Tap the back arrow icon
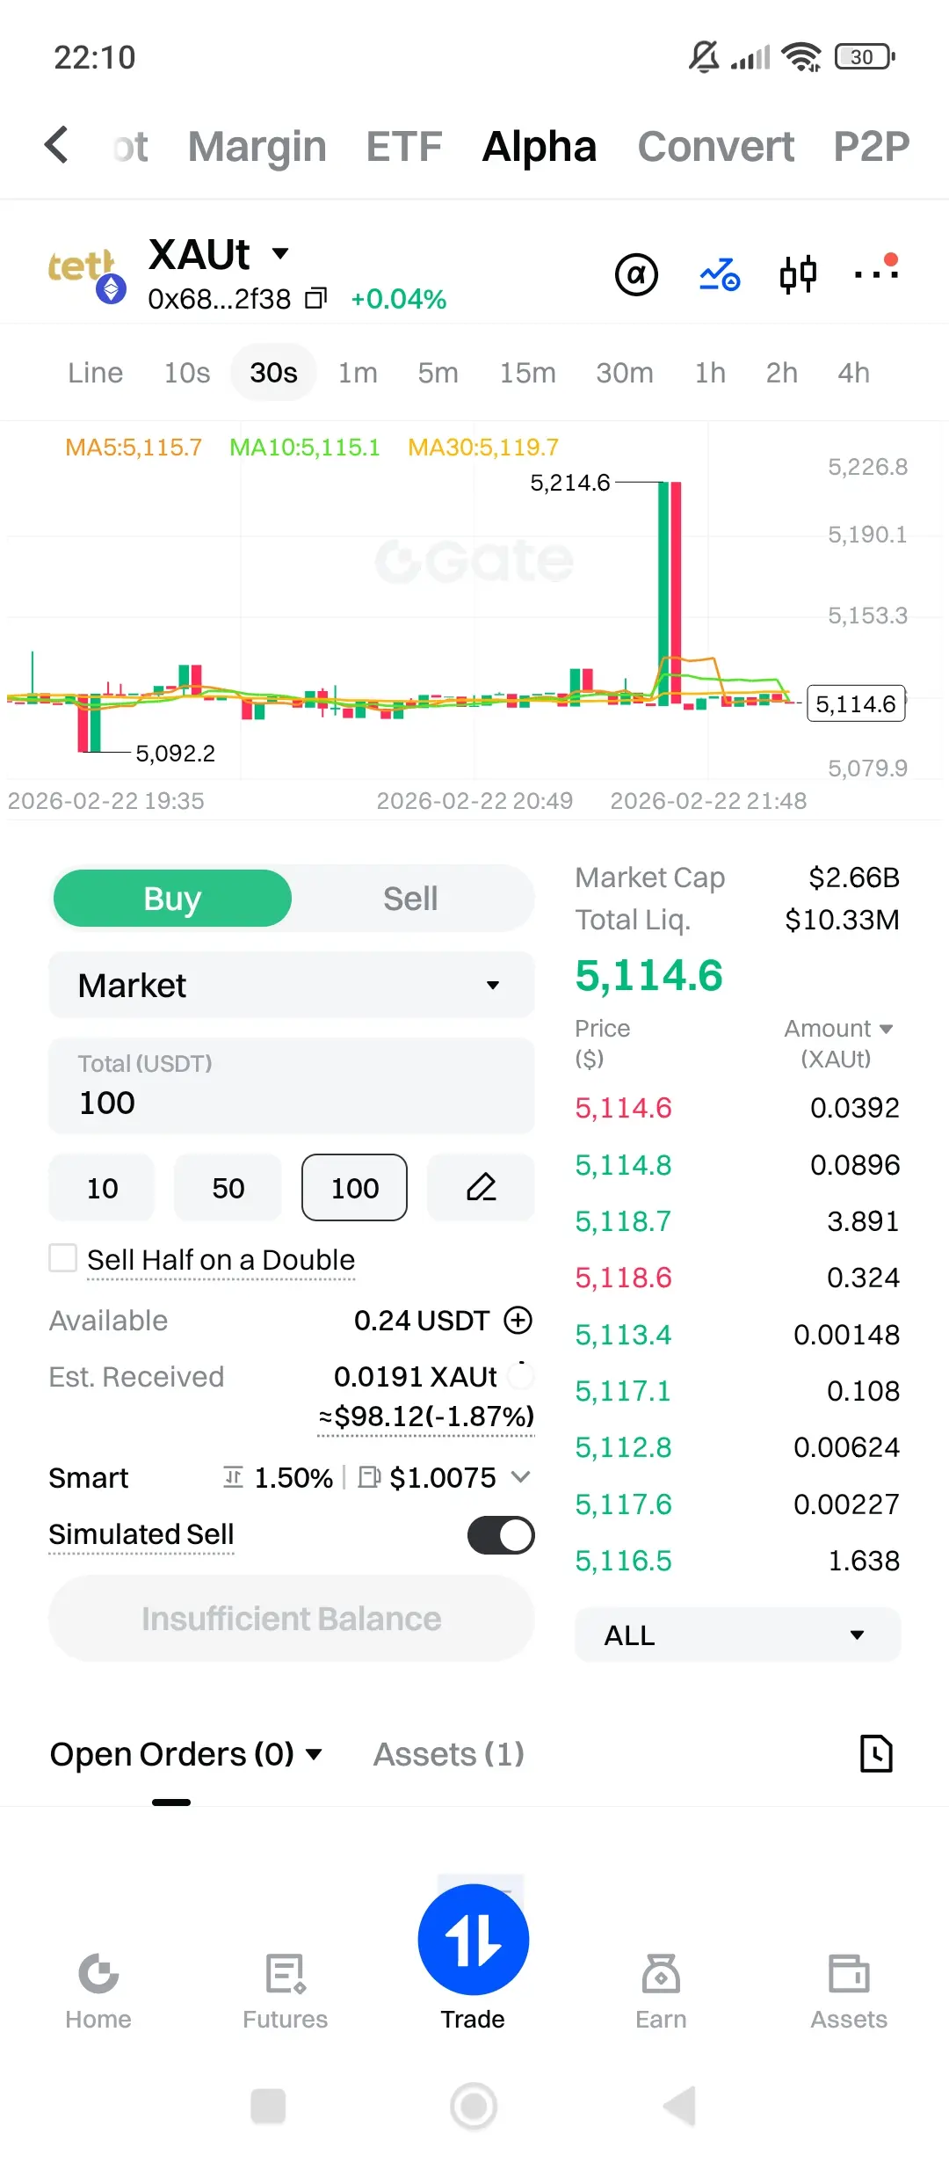The image size is (949, 2163). (x=57, y=145)
